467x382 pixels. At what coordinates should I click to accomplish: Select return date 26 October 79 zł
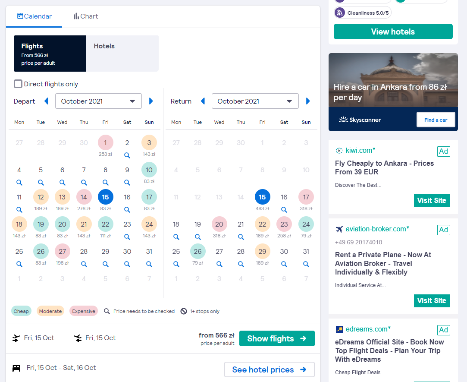tap(198, 251)
